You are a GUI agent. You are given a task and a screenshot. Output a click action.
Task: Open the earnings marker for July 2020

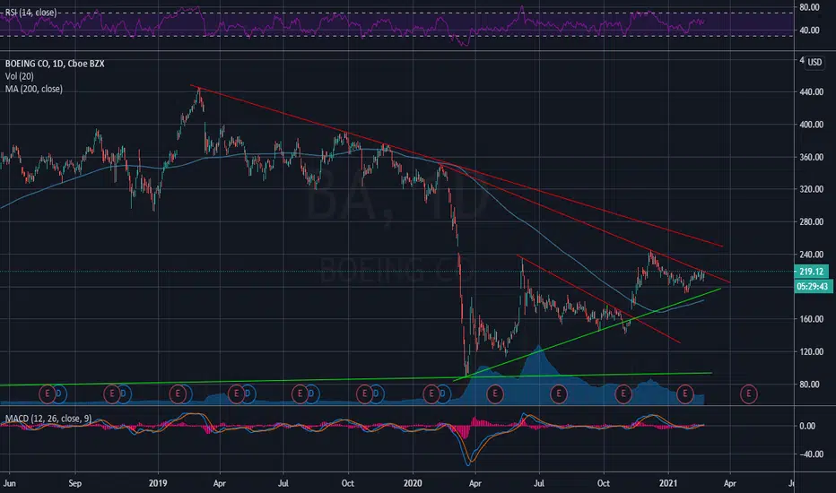tap(559, 394)
